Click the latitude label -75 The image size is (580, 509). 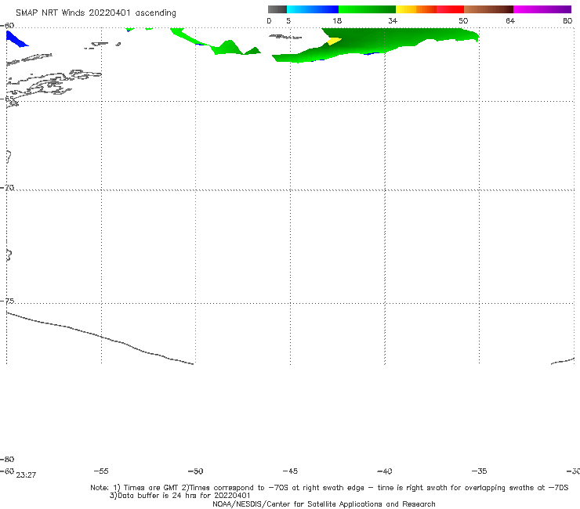pyautogui.click(x=7, y=301)
